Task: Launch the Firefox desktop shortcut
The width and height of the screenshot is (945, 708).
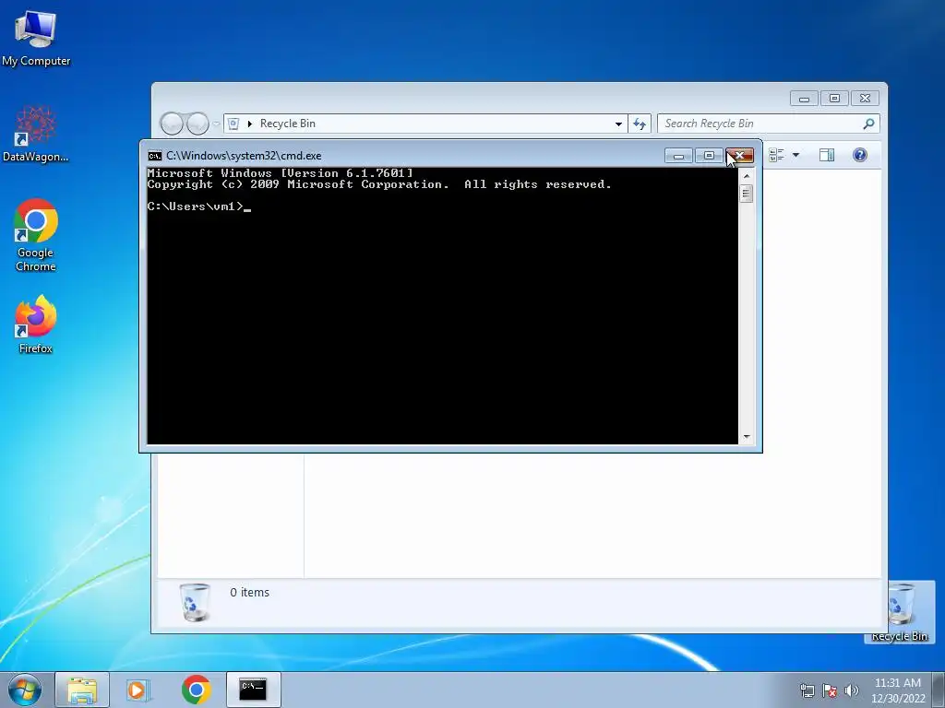Action: point(36,324)
